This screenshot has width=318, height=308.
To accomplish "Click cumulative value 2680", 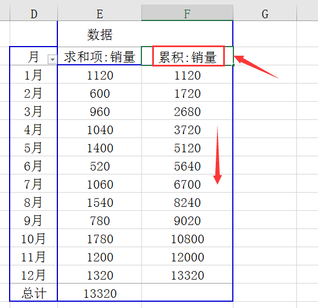I will click(x=187, y=111).
